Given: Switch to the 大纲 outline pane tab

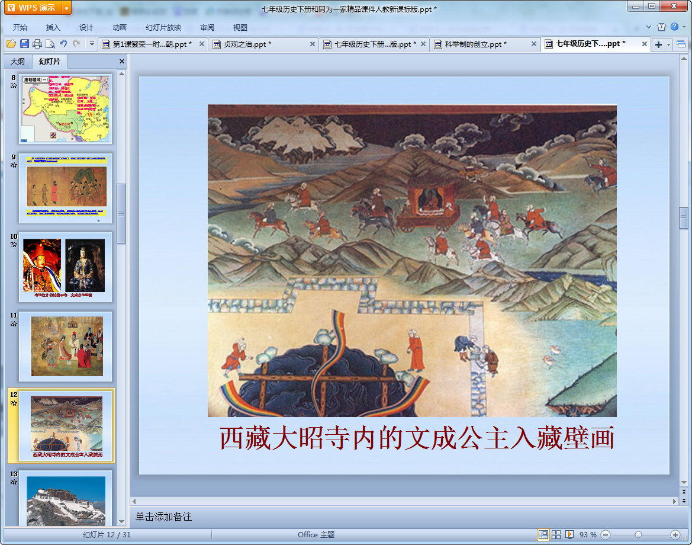Looking at the screenshot, I should pyautogui.click(x=18, y=62).
